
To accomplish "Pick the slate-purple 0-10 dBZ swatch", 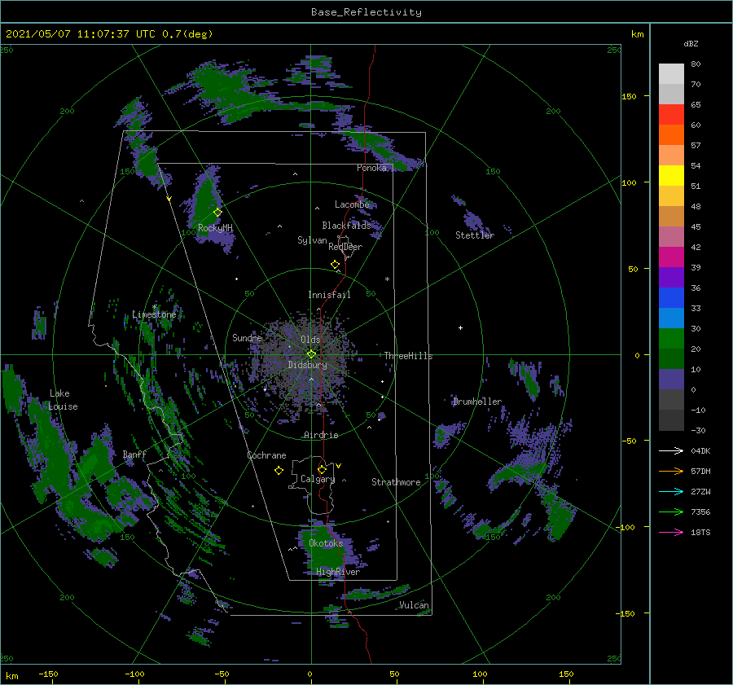I will 671,380.
